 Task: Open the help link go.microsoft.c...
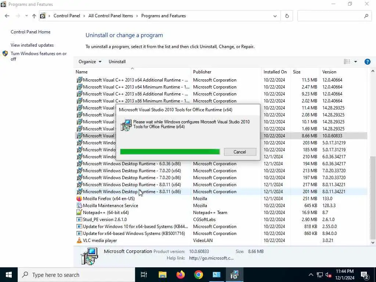(211, 258)
